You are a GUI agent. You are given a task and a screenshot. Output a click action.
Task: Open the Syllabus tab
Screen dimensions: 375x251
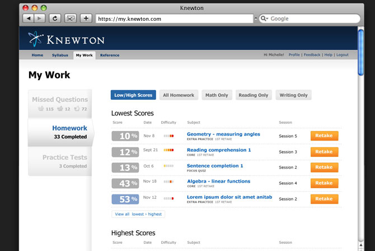60,55
